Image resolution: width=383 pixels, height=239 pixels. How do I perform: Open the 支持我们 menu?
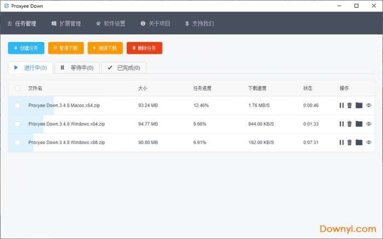[199, 24]
